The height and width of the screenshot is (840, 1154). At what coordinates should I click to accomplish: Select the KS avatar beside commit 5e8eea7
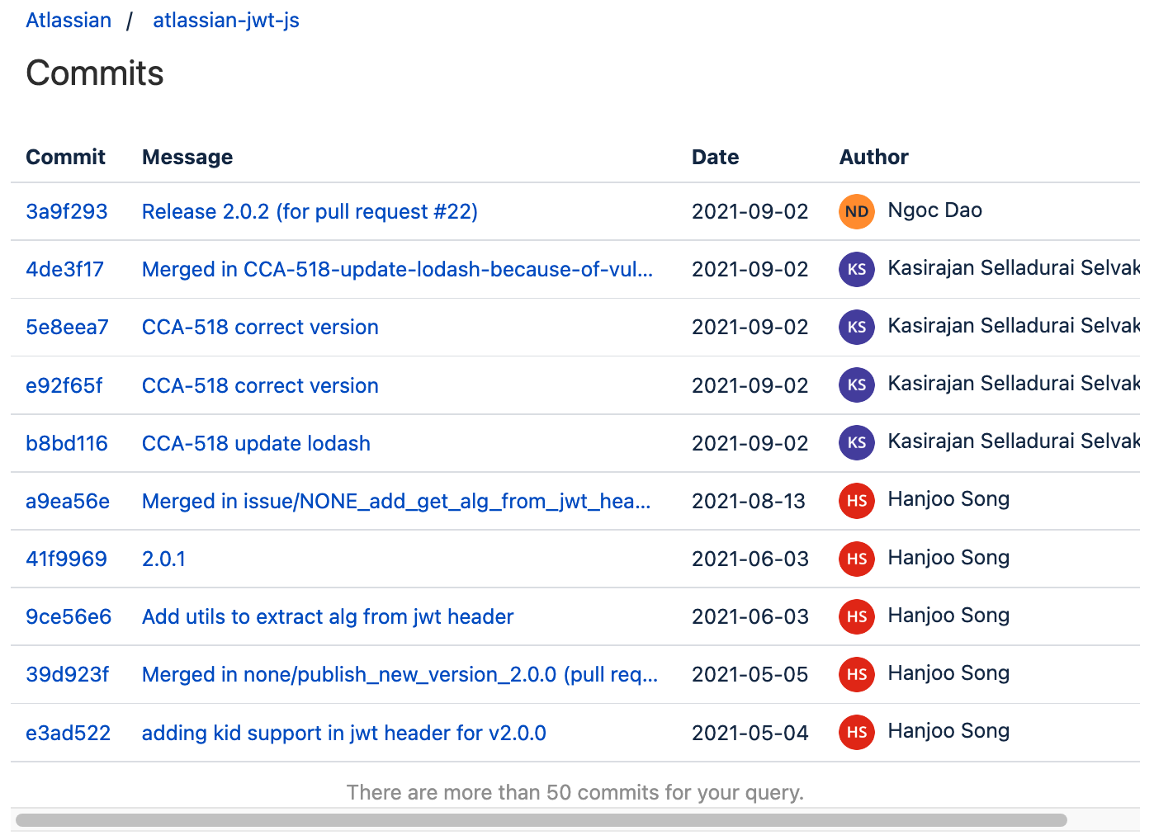(x=856, y=327)
